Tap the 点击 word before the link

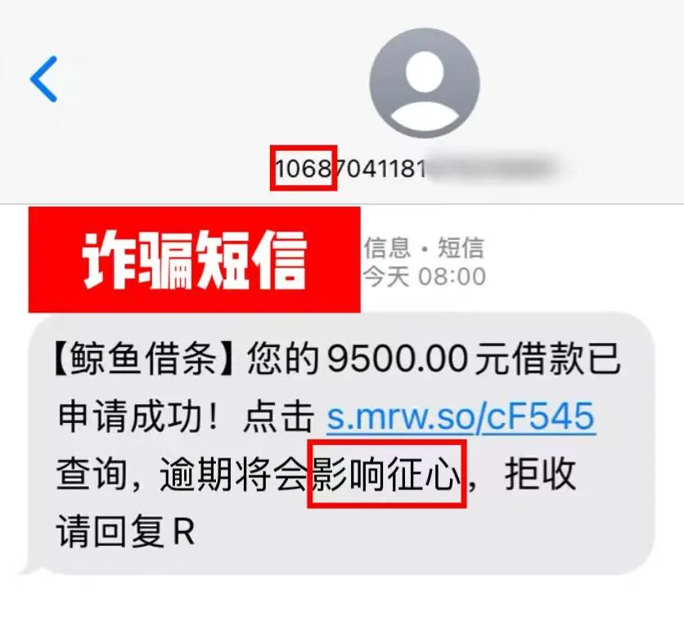279,417
